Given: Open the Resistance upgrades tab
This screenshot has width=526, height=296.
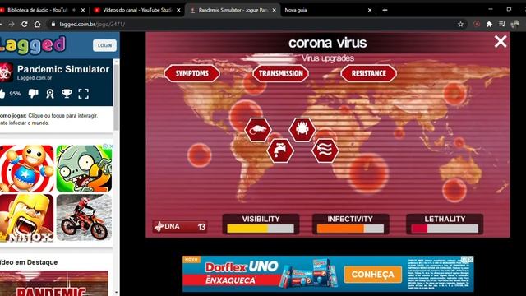Looking at the screenshot, I should click(x=369, y=73).
